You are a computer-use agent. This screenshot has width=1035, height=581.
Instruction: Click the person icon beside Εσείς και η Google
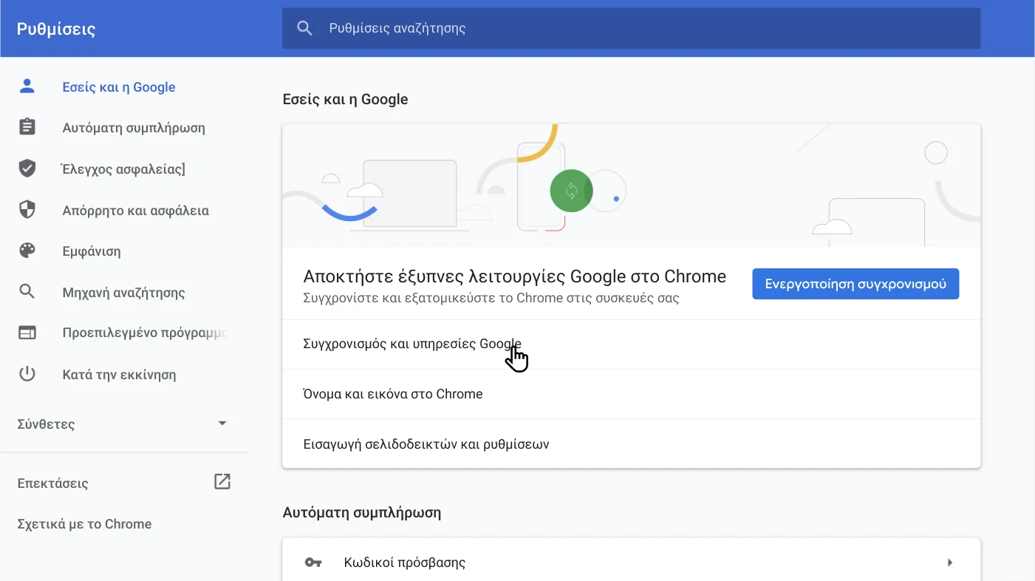click(x=27, y=86)
